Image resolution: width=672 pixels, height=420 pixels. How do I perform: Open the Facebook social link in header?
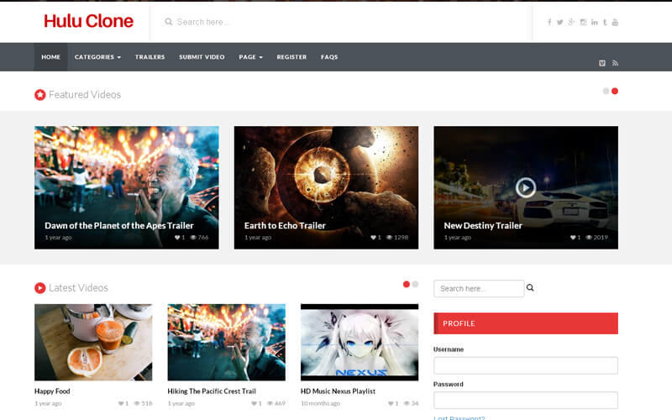[550, 22]
